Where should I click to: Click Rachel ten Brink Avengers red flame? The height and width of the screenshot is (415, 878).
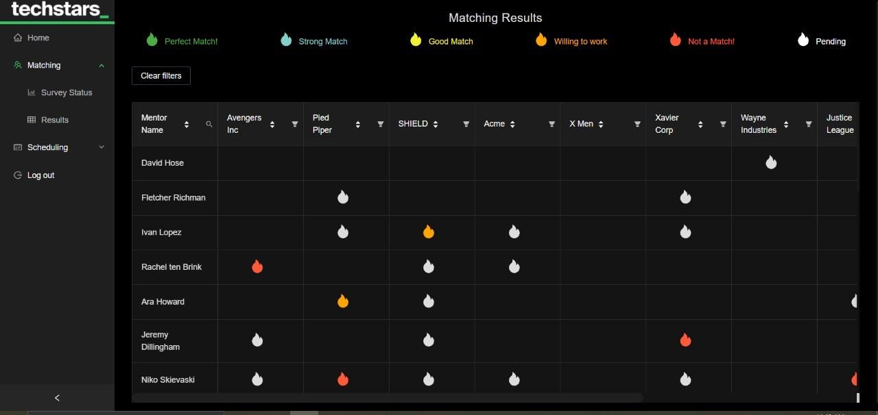coord(257,266)
